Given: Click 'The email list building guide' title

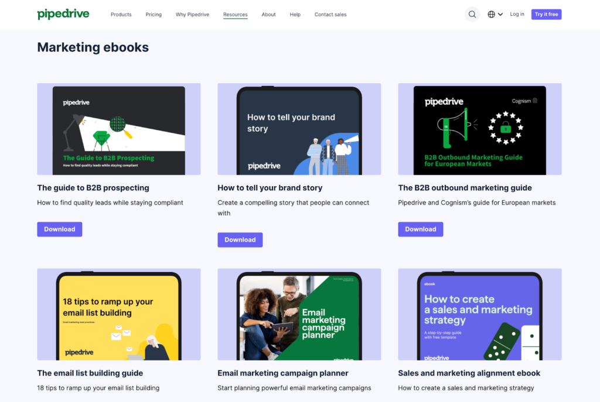Looking at the screenshot, I should (x=90, y=373).
